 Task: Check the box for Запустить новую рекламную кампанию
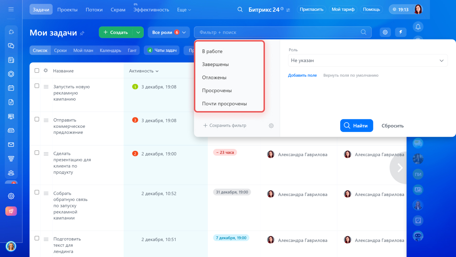click(37, 86)
